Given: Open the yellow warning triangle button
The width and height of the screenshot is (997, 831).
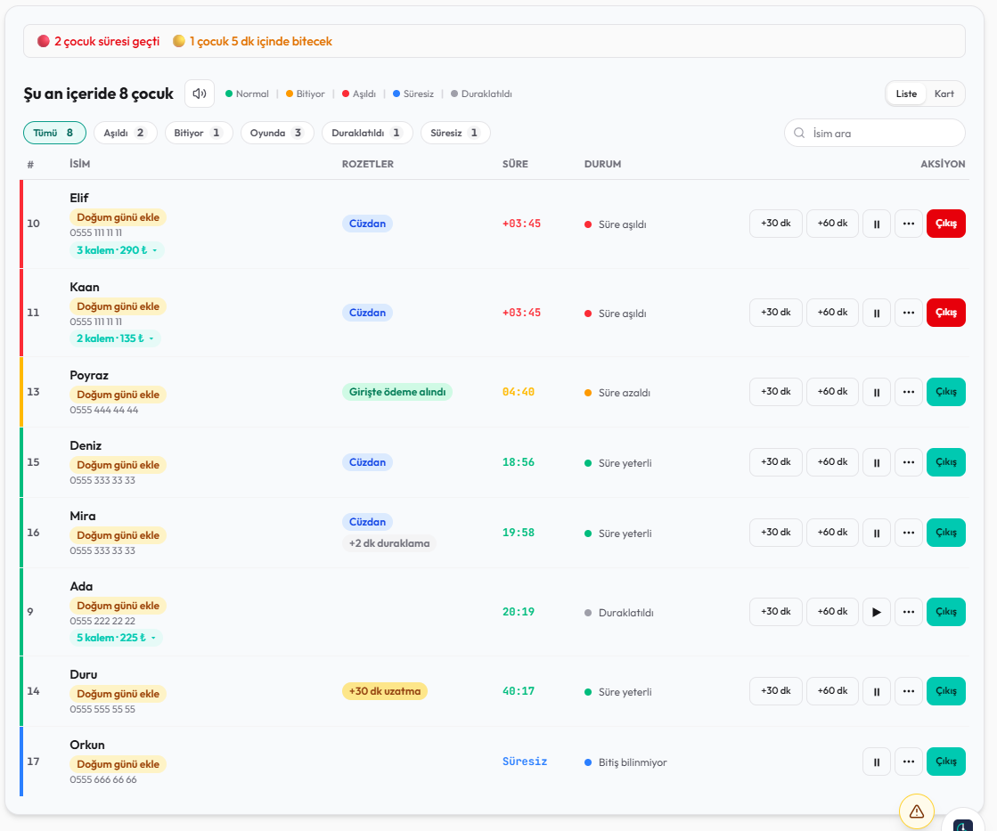Looking at the screenshot, I should [x=916, y=811].
